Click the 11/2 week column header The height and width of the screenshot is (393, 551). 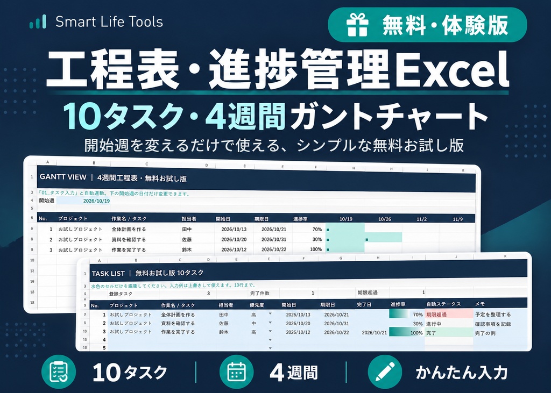421,219
